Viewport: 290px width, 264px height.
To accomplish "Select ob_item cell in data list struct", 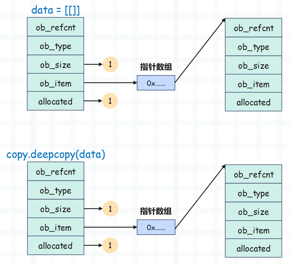I will pos(56,82).
